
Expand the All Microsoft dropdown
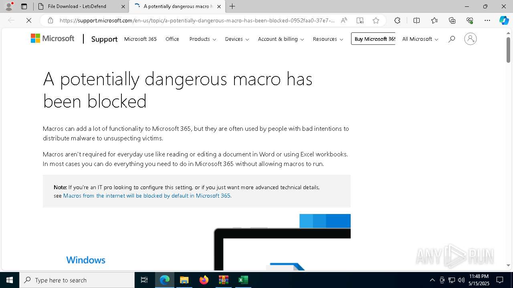(x=420, y=39)
